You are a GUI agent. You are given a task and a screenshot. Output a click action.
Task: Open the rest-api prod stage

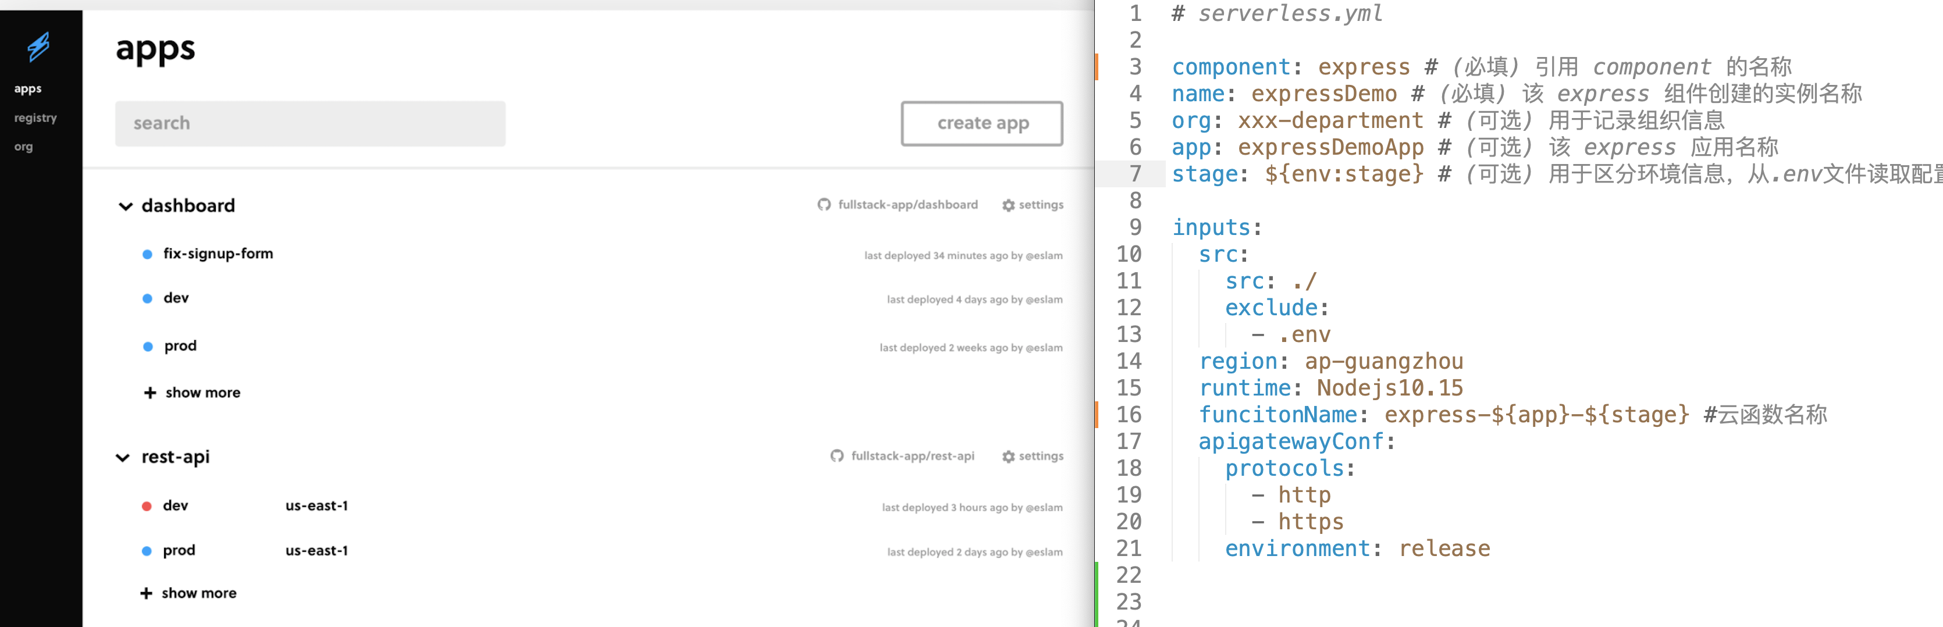179,550
